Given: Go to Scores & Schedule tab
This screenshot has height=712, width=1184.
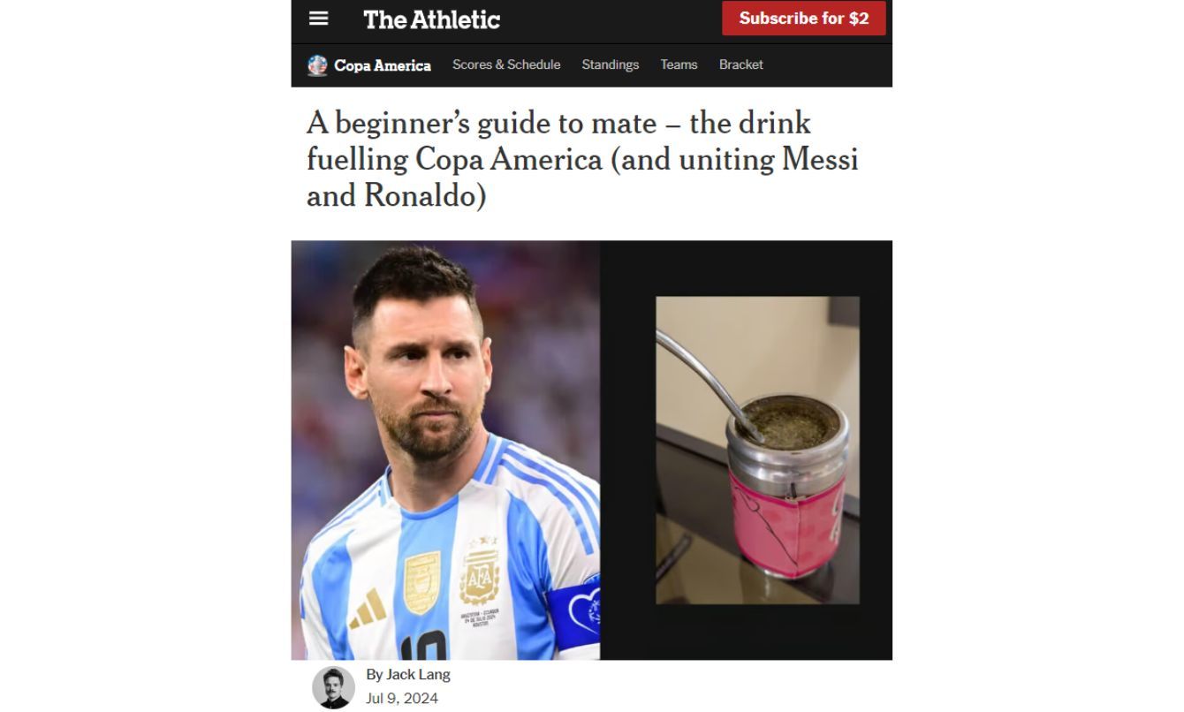Looking at the screenshot, I should 506,64.
